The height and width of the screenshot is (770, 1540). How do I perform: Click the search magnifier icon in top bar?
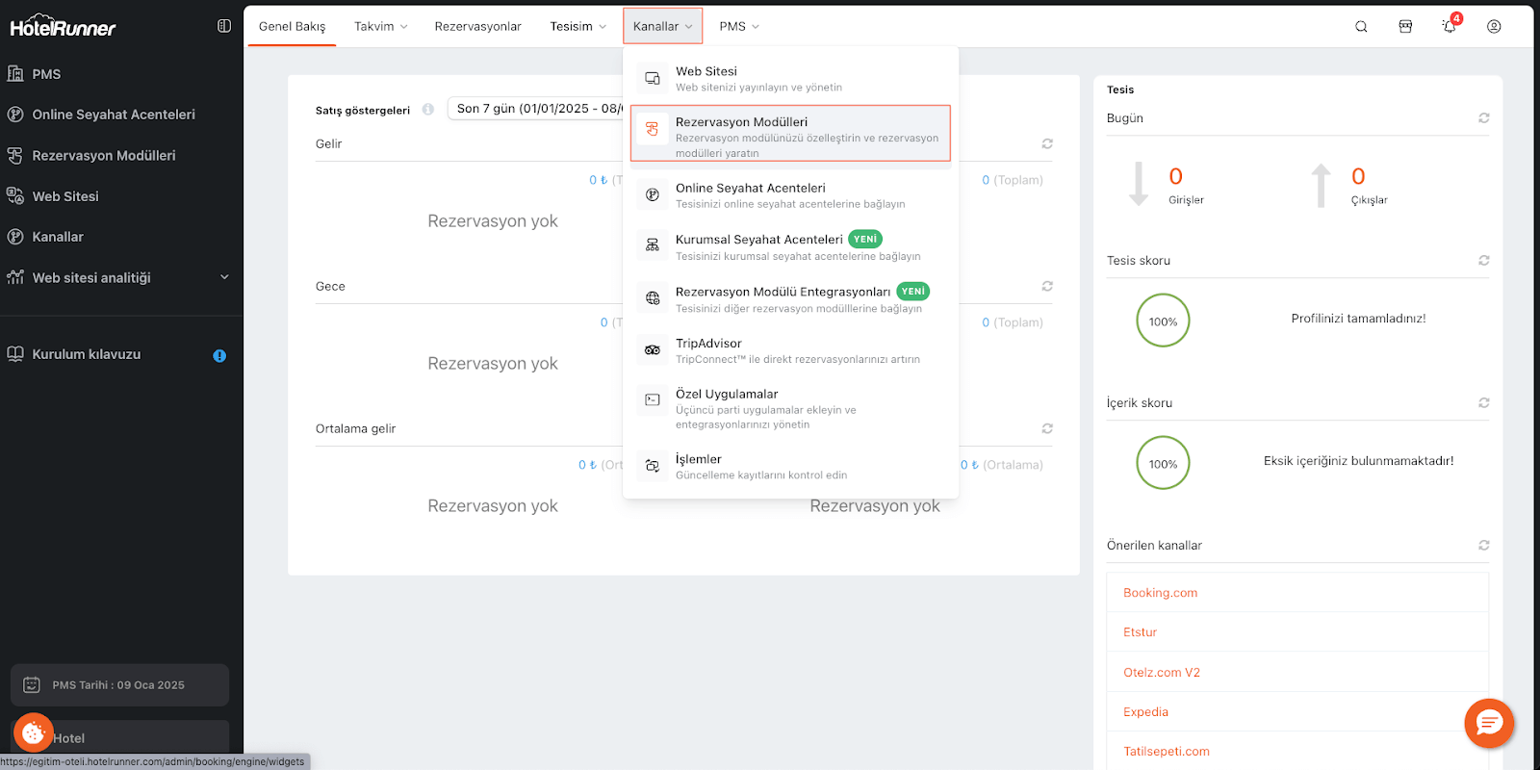1361,27
